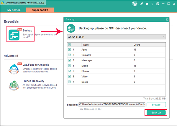The height and width of the screenshot is (126, 177).
Task: Uncheck the Books row checkbox
Action: [69, 82]
